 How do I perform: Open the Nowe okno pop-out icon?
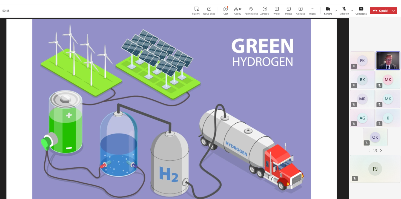pos(209,9)
